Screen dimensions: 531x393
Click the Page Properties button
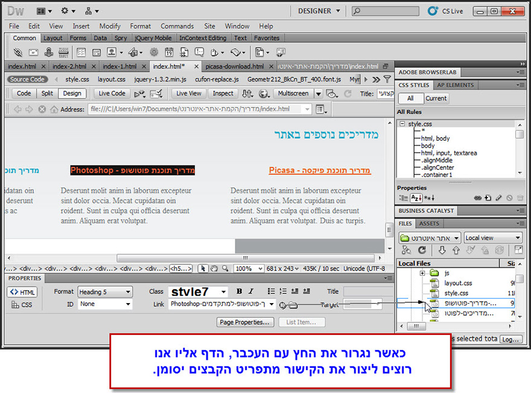click(x=244, y=322)
